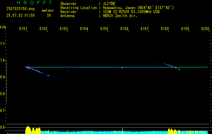Click the 0158 time marker
The image size is (212, 134).
coord(165,29)
